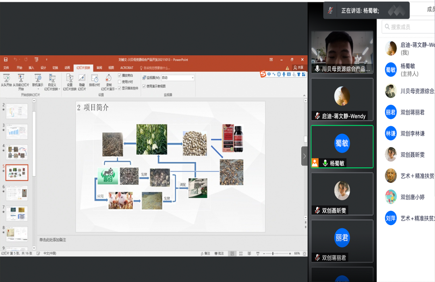Click zoom in plus button
The width and height of the screenshot is (435, 282).
(290, 253)
